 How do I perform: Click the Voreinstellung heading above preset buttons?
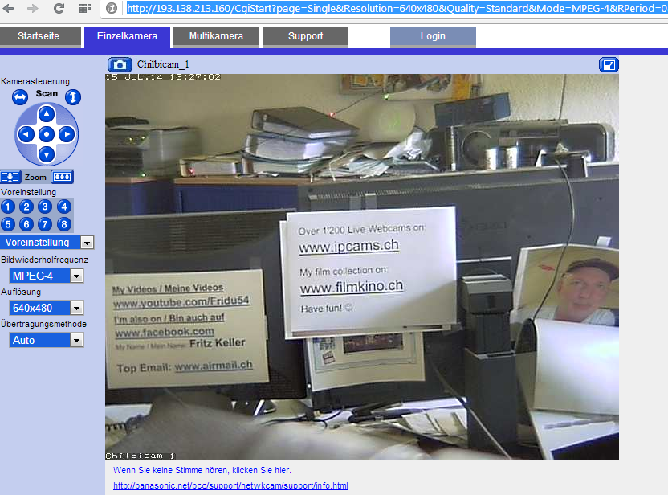click(x=29, y=192)
